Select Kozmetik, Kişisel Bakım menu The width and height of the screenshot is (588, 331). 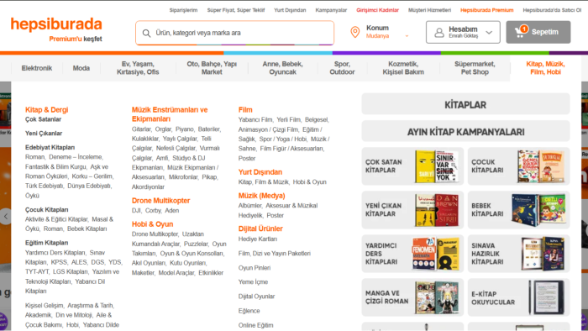(403, 68)
